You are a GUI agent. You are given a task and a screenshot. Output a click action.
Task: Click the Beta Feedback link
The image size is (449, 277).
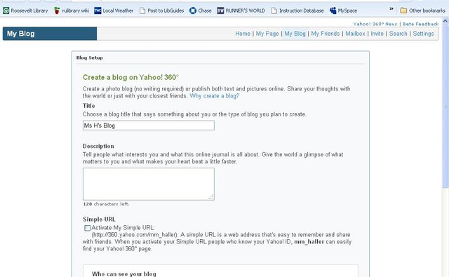(421, 24)
